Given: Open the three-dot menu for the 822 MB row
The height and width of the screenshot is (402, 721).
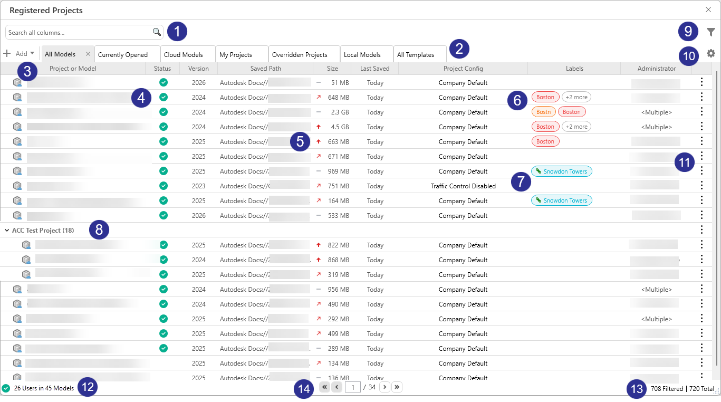Looking at the screenshot, I should [x=701, y=244].
